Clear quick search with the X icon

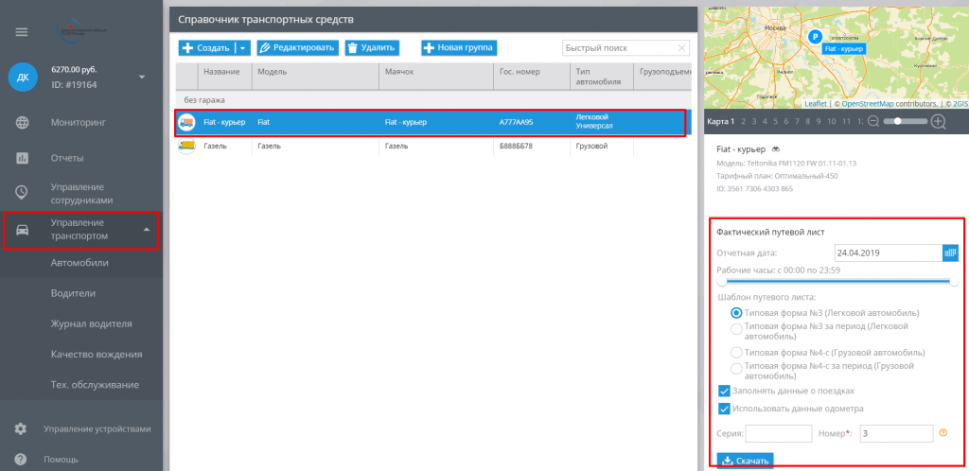(x=681, y=47)
